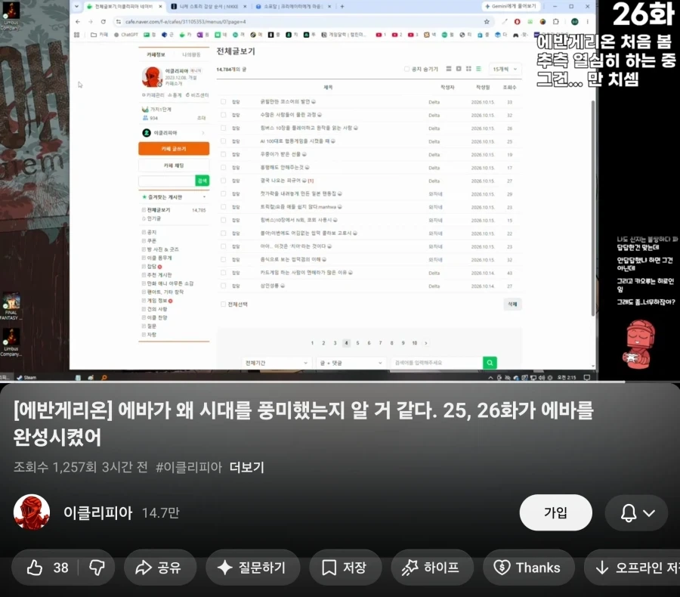The image size is (680, 597).
Task: Check the 삼인성룡 post checkbox
Action: click(224, 286)
